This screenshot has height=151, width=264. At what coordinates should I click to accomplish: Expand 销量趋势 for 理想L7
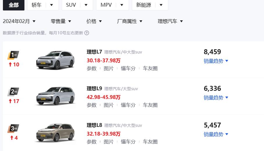(x=216, y=61)
